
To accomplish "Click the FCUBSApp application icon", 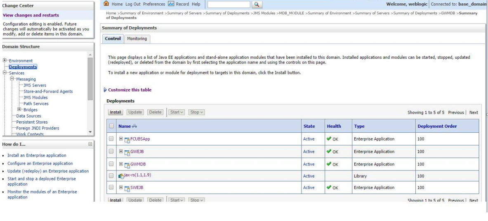I will click(127, 140).
